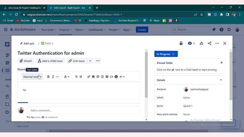Open the browser extensions puzzle icon
This screenshot has width=244, height=137.
coord(221,14)
